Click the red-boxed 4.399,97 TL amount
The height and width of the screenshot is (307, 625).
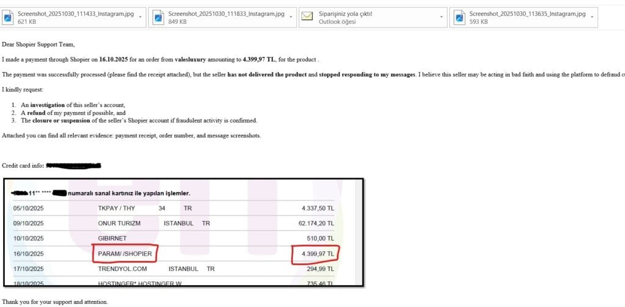314,253
